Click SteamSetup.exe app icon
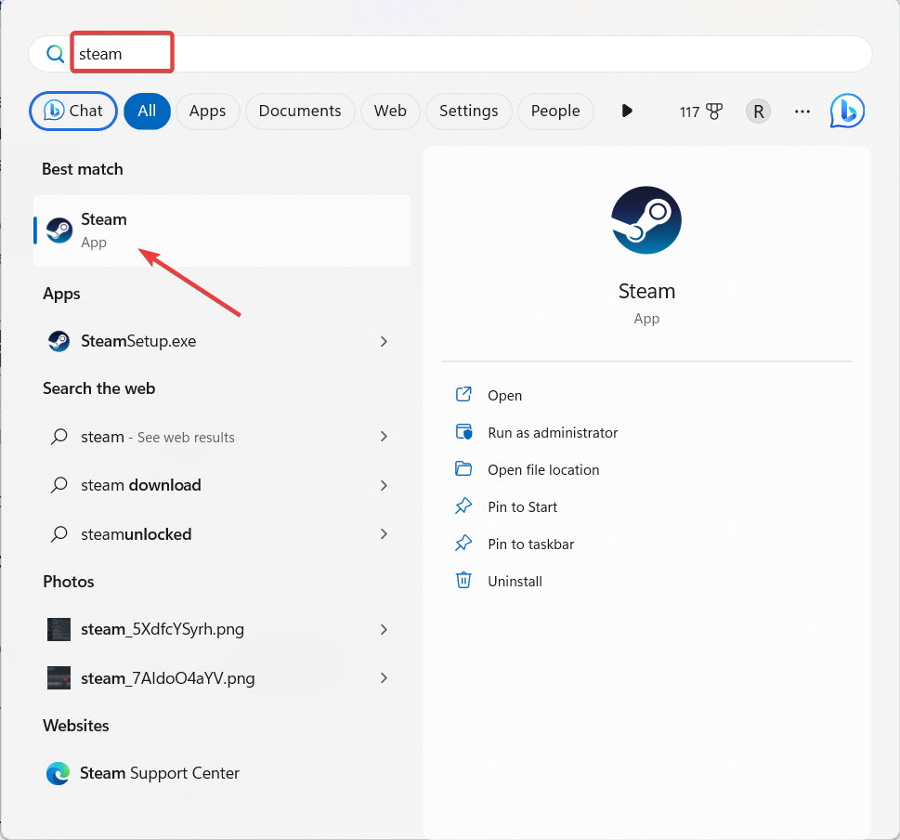This screenshot has height=840, width=900. tap(59, 341)
